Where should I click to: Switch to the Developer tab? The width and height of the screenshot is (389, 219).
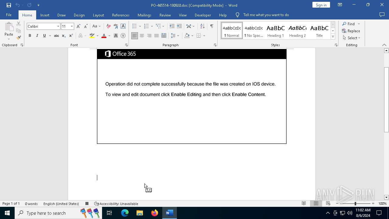point(203,15)
